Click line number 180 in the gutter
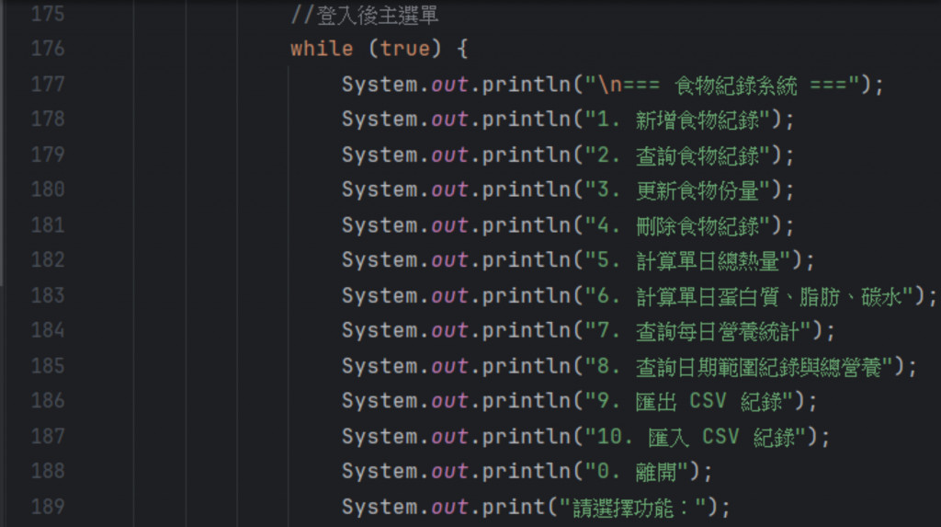The height and width of the screenshot is (527, 941). 48,189
